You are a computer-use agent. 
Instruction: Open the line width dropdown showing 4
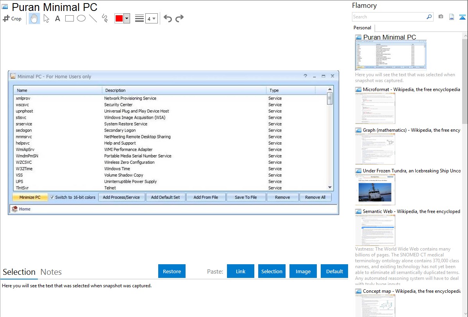click(x=152, y=18)
